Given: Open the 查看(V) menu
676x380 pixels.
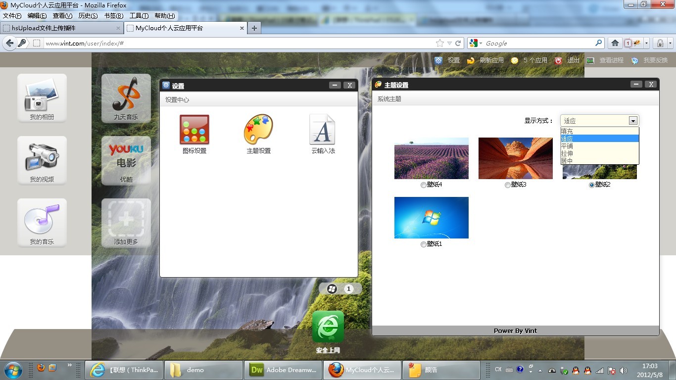Looking at the screenshot, I should tap(62, 16).
